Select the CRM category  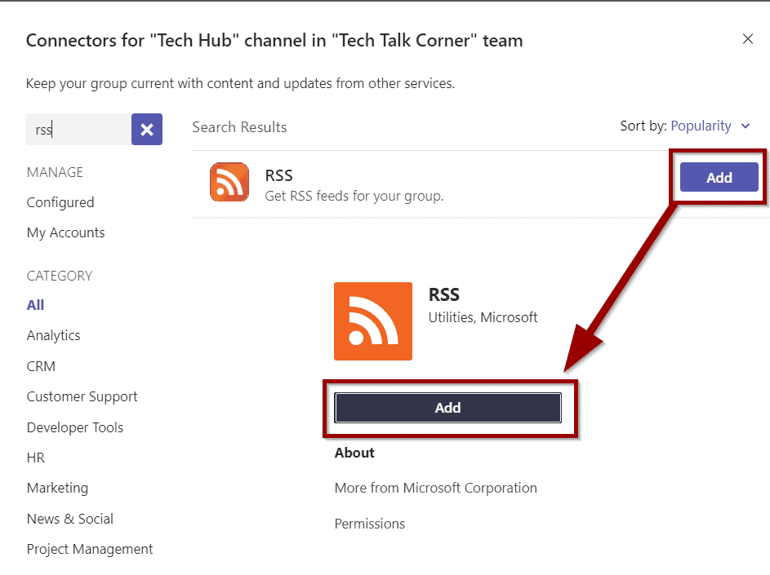(41, 366)
